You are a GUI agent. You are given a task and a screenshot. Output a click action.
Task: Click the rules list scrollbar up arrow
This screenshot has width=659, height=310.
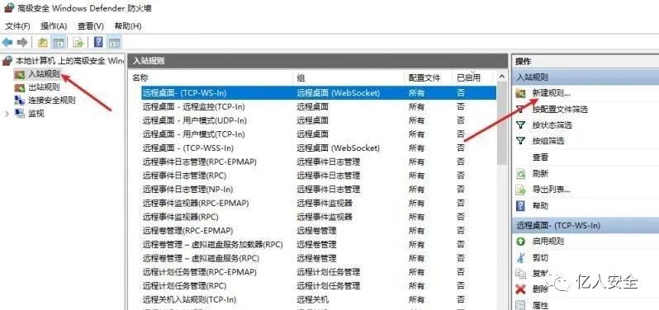502,77
